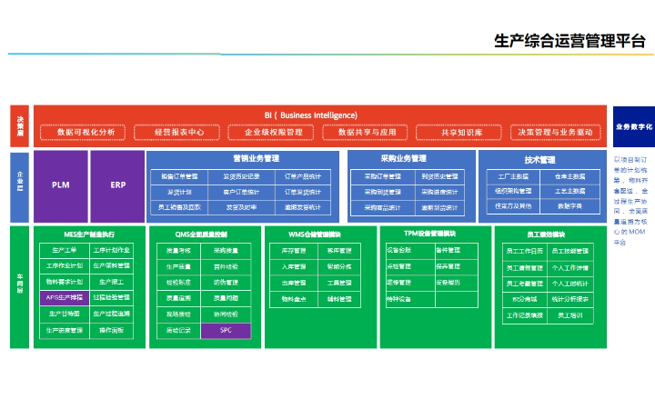Click the purple APS生产排程 cell
655x409 pixels.
coord(64,297)
